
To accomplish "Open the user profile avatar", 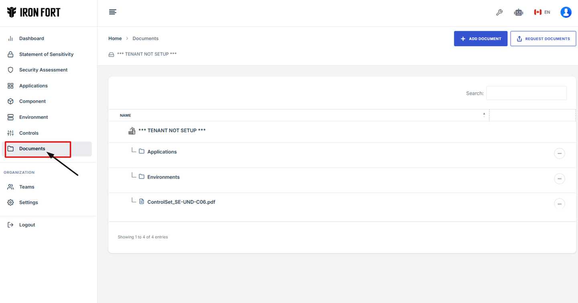I will (x=566, y=12).
